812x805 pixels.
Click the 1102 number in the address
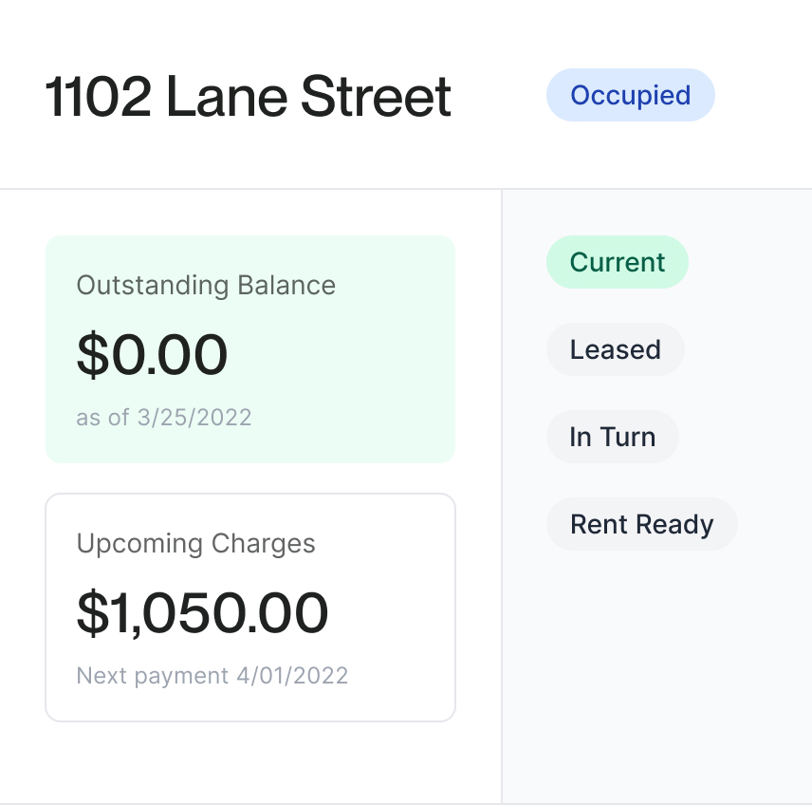[99, 97]
